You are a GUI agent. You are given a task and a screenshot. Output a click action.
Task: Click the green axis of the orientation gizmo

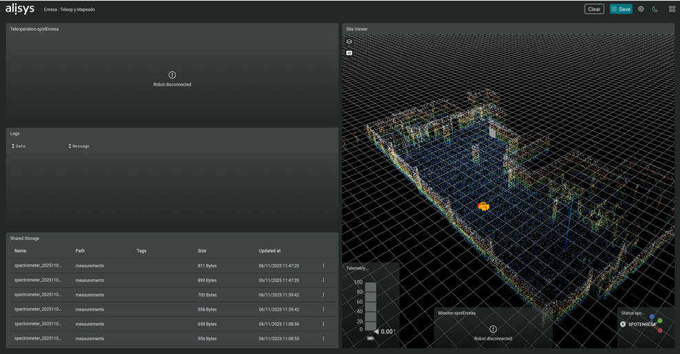(659, 321)
